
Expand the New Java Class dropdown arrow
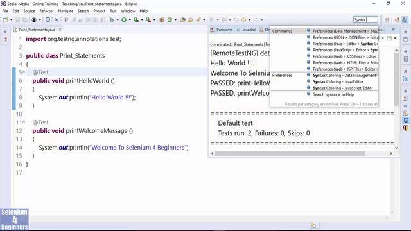point(175,20)
